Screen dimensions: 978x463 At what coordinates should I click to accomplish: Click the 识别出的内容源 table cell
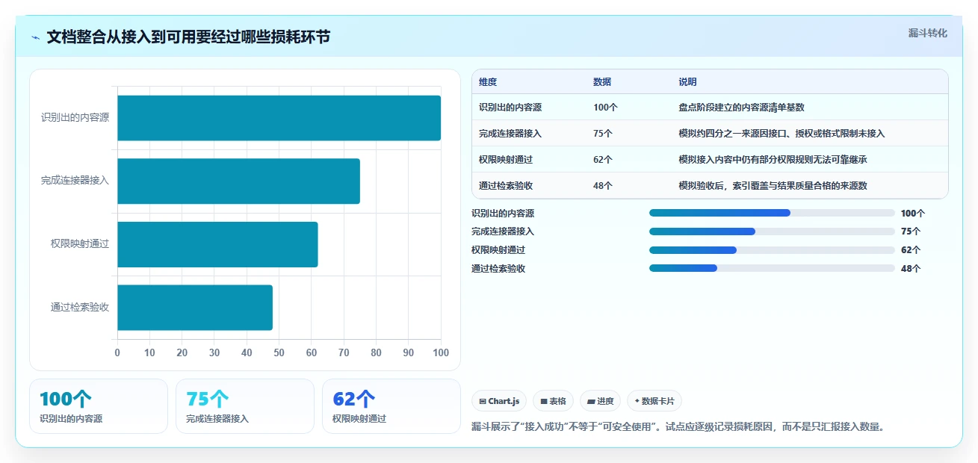coord(510,108)
